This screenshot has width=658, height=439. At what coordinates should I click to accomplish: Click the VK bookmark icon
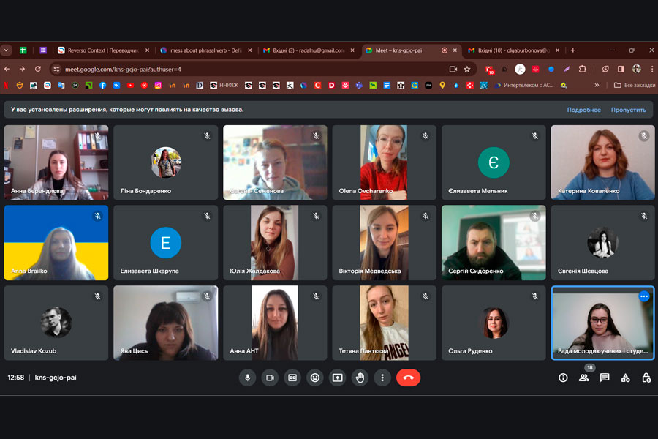click(117, 86)
